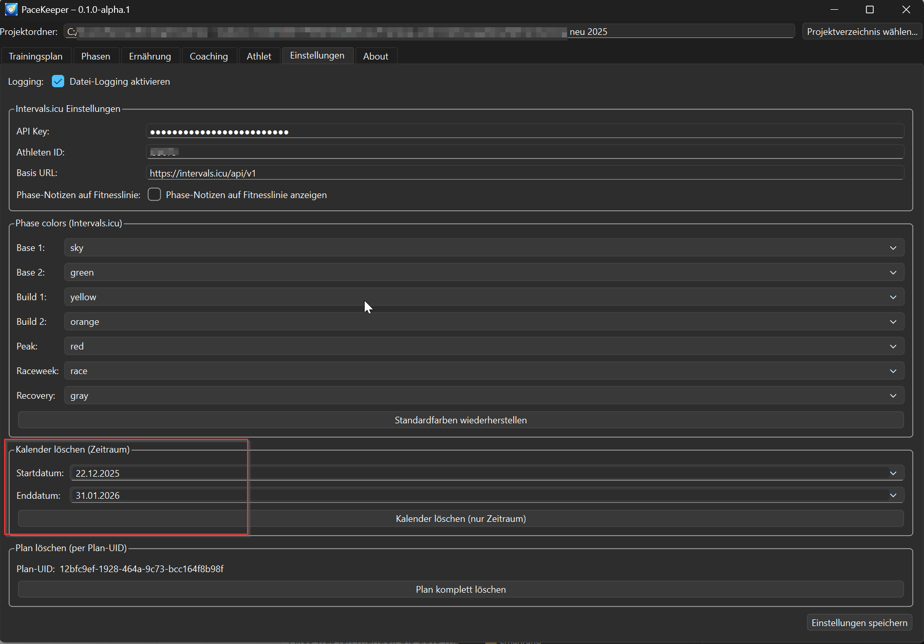The width and height of the screenshot is (924, 644).
Task: Open the Raceweek color dropdown
Action: (483, 371)
